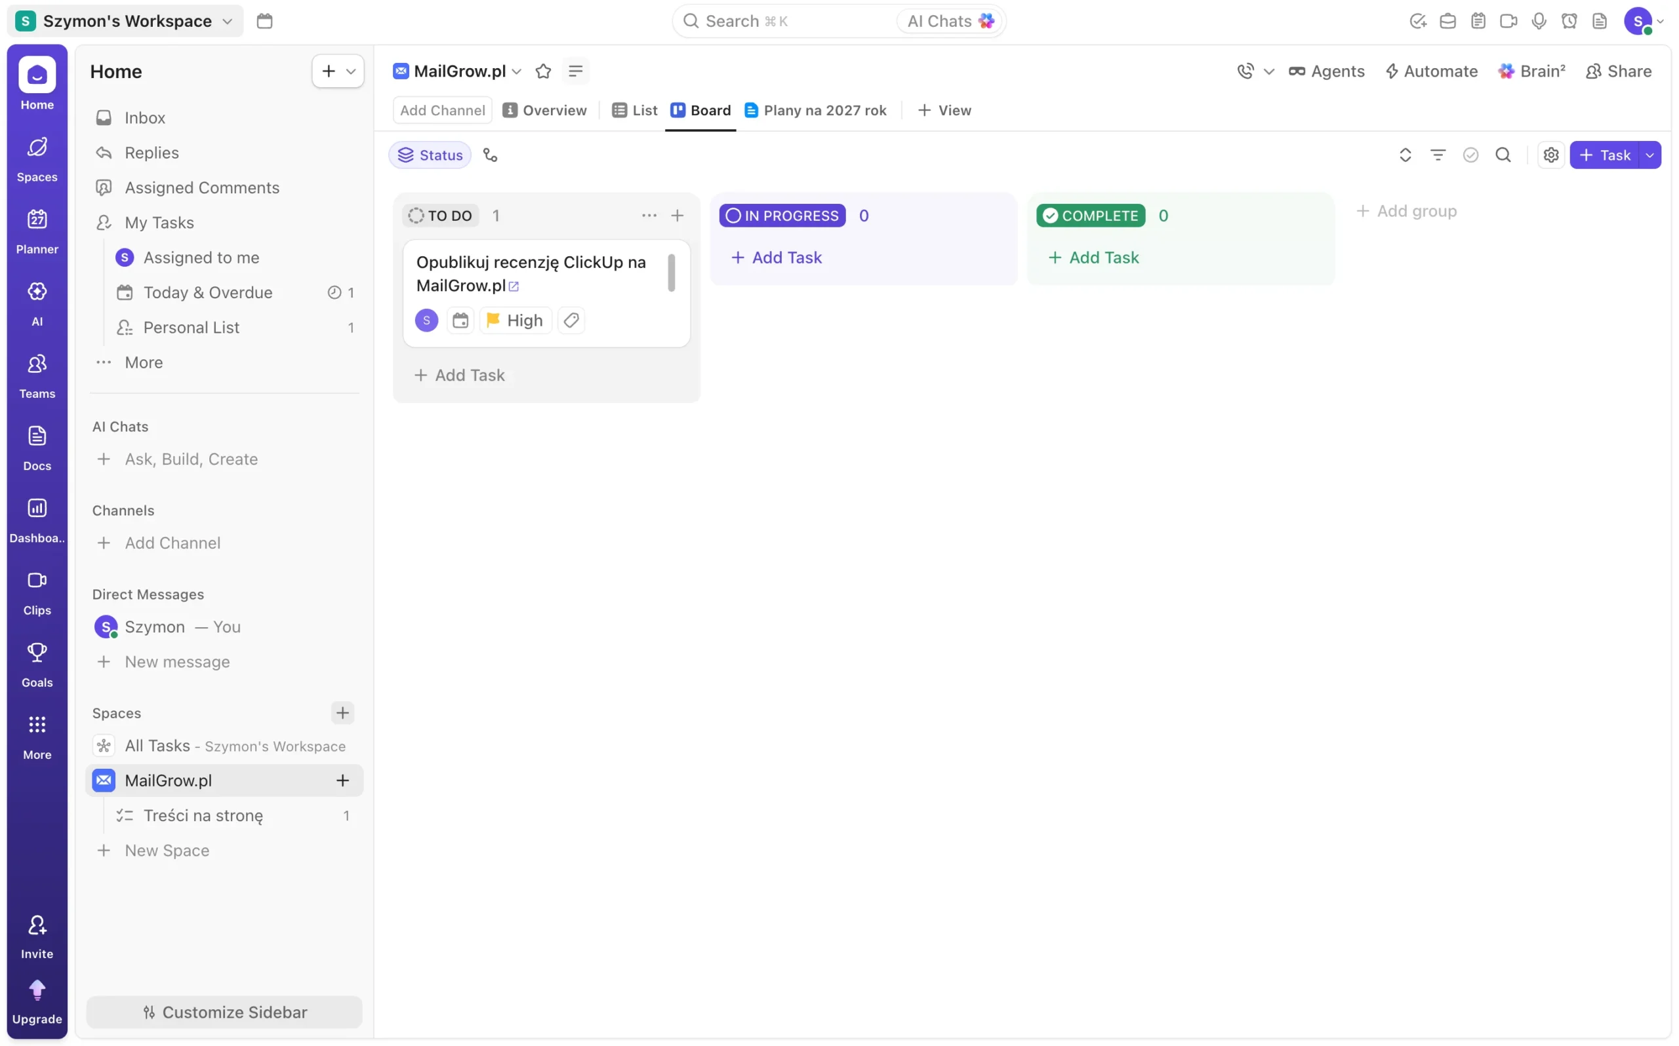This screenshot has width=1679, height=1046.
Task: Open the call options dropdown chevron
Action: [1268, 71]
